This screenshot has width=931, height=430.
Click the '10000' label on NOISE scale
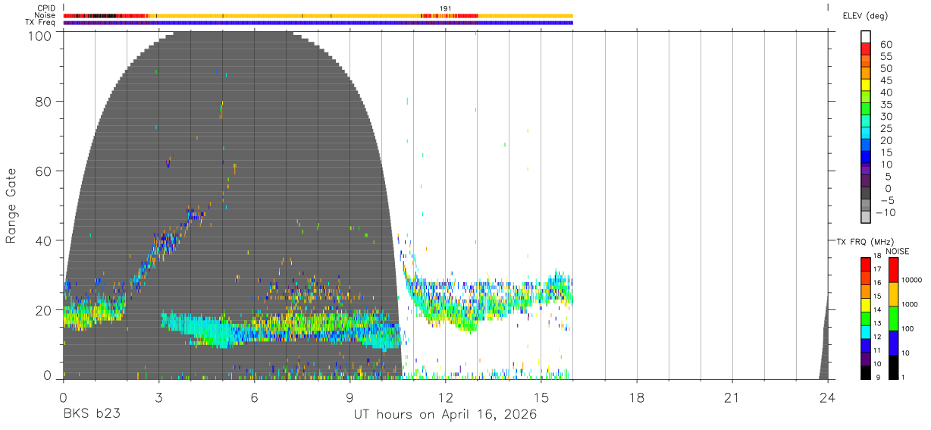coord(914,281)
